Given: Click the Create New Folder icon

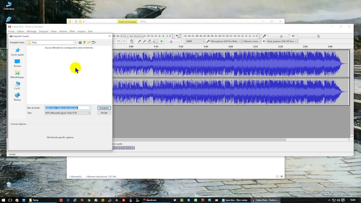Looking at the screenshot, I should (x=89, y=43).
